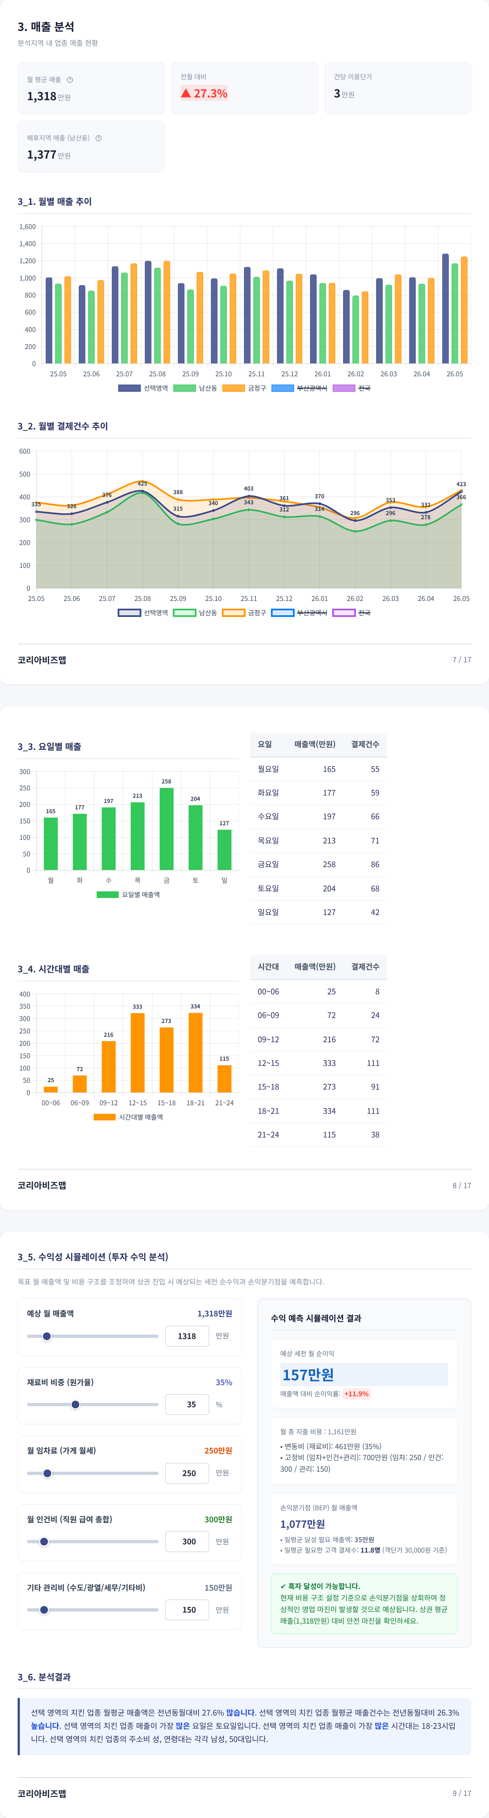Viewport: 489px width, 1818px height.
Task: Click the 3_6. 분석결과 heading
Action: (x=44, y=1677)
